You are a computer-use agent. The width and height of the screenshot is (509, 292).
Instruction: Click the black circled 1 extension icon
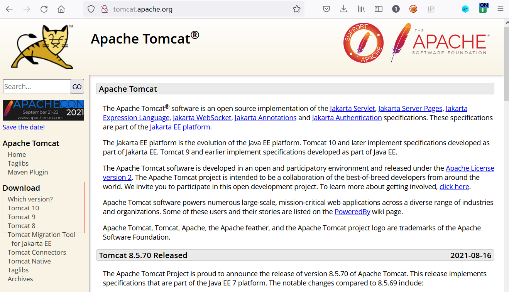point(396,9)
